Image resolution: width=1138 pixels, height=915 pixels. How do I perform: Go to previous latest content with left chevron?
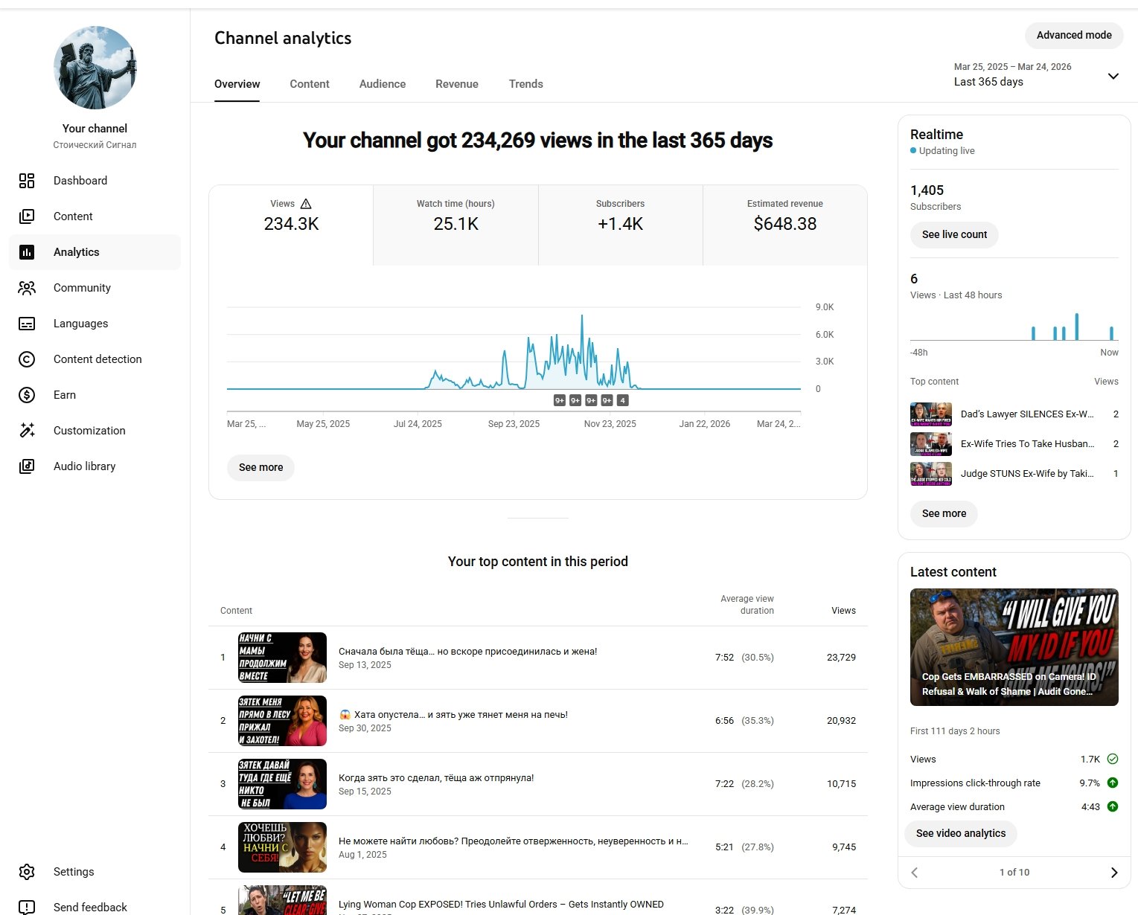coord(915,873)
